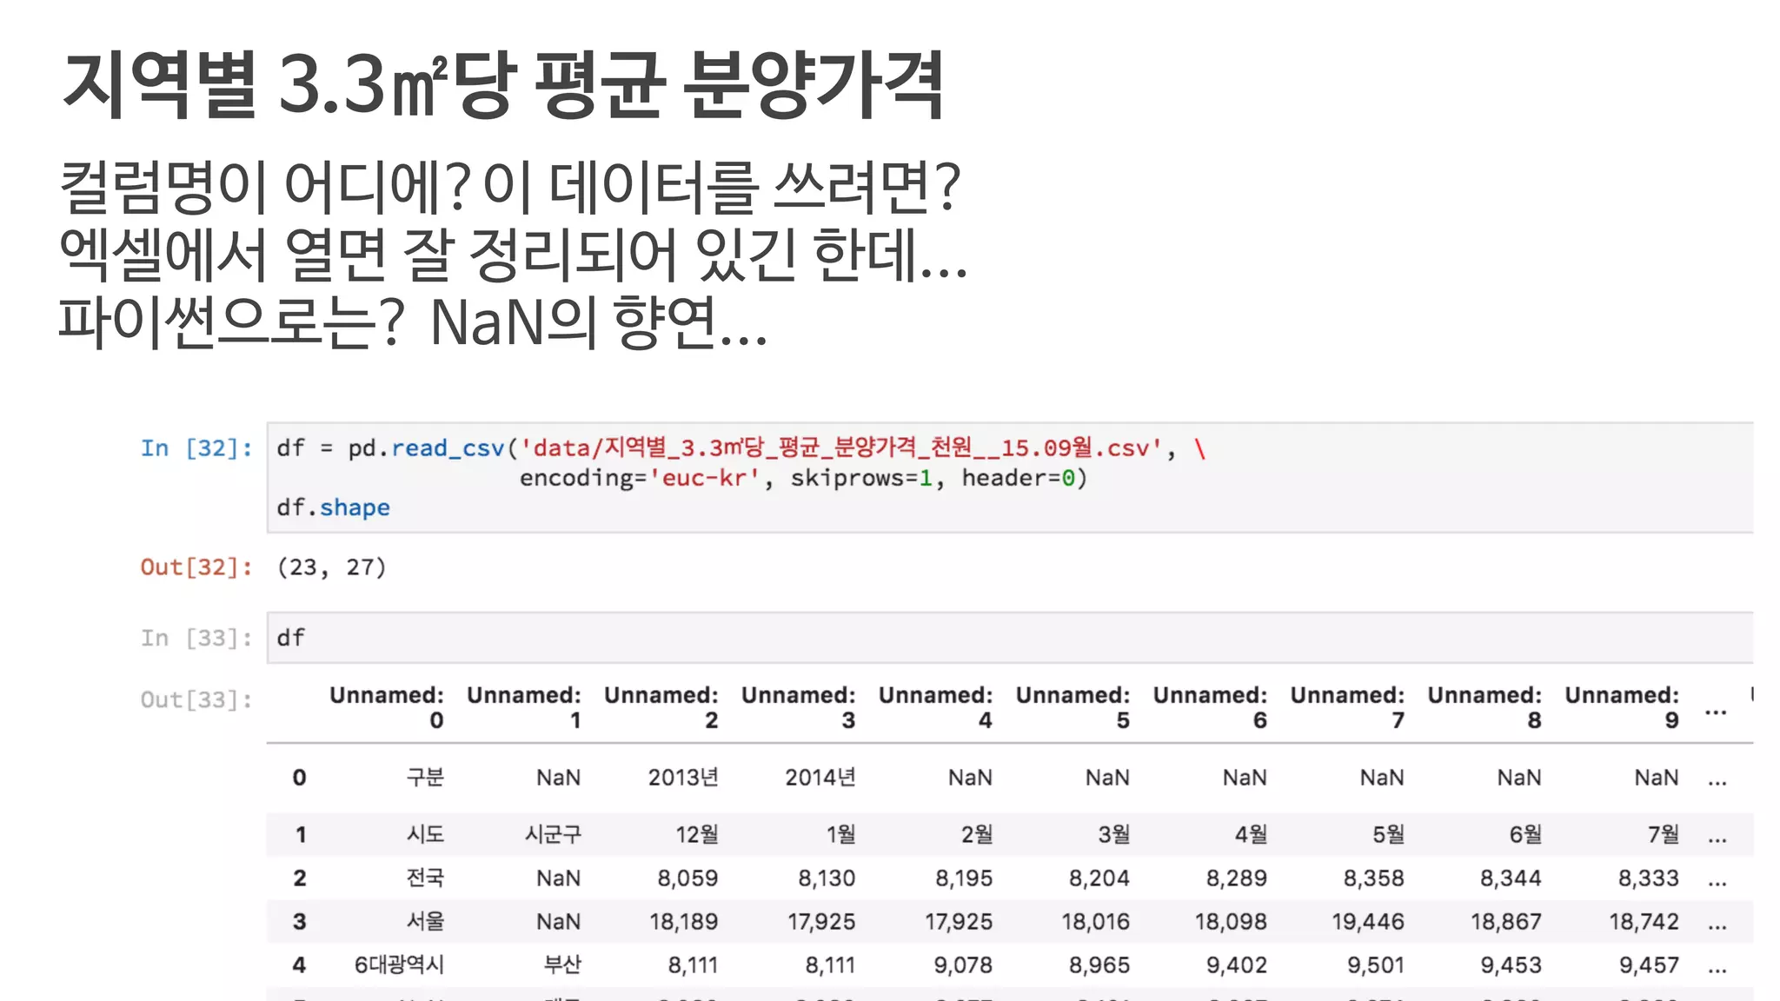The image size is (1780, 1001).
Task: Click the row index 0 of the dataframe
Action: pyautogui.click(x=299, y=778)
